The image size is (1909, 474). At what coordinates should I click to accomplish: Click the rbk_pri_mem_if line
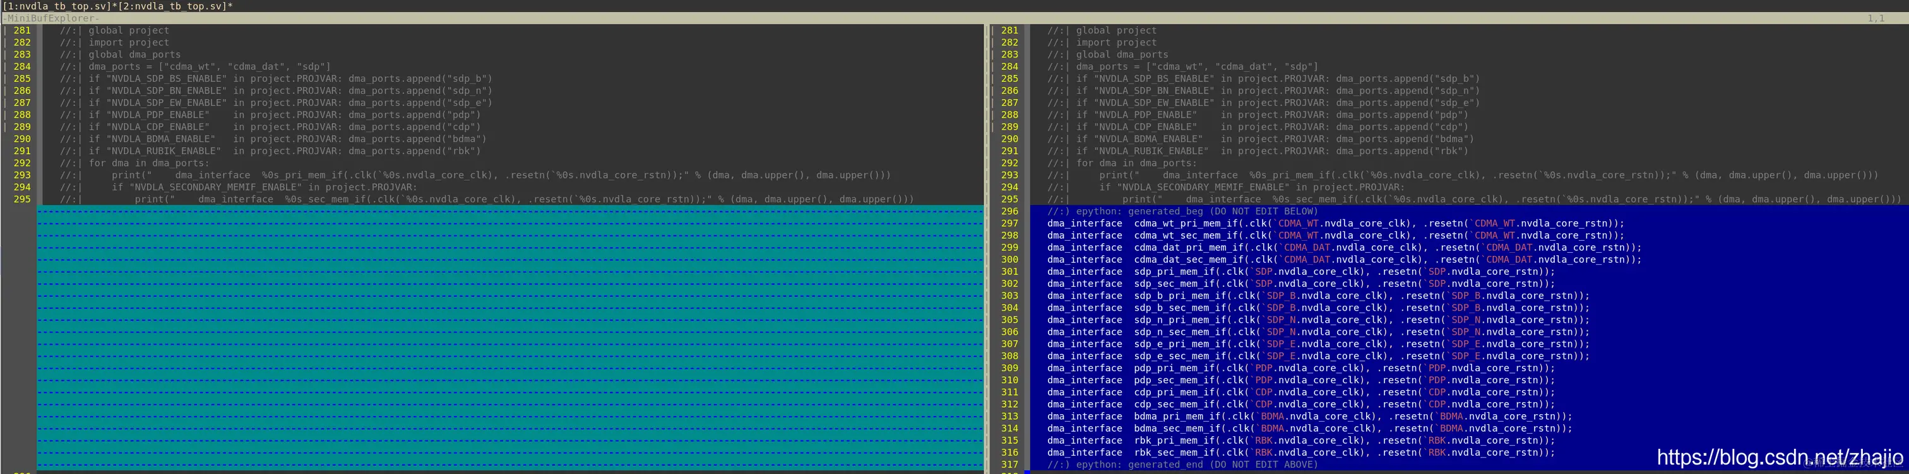(1301, 441)
